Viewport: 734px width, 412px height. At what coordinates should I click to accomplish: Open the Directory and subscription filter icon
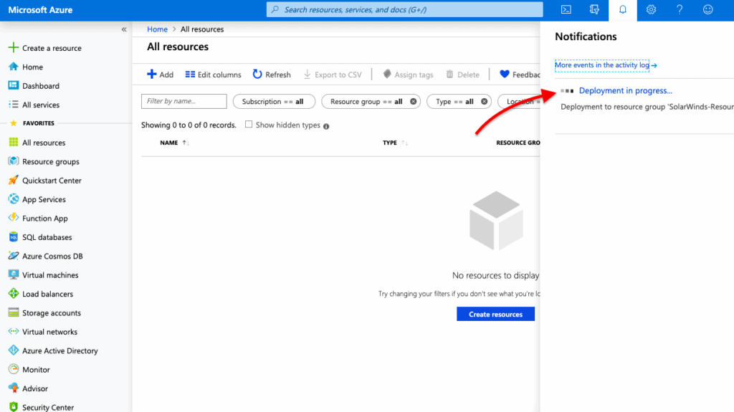[x=594, y=10]
